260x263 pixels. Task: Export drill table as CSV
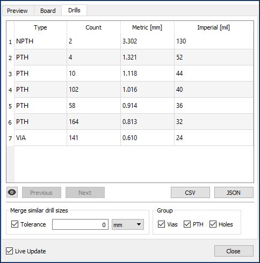pyautogui.click(x=190, y=193)
